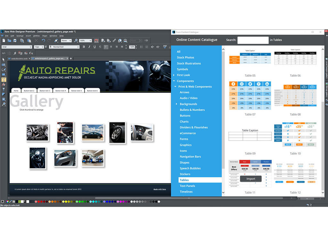Open the File menu
Screen dimensions: 328x246
click(7, 36)
